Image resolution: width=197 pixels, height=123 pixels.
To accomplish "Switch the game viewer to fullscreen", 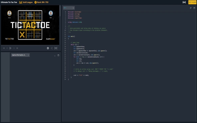I will [56, 48].
